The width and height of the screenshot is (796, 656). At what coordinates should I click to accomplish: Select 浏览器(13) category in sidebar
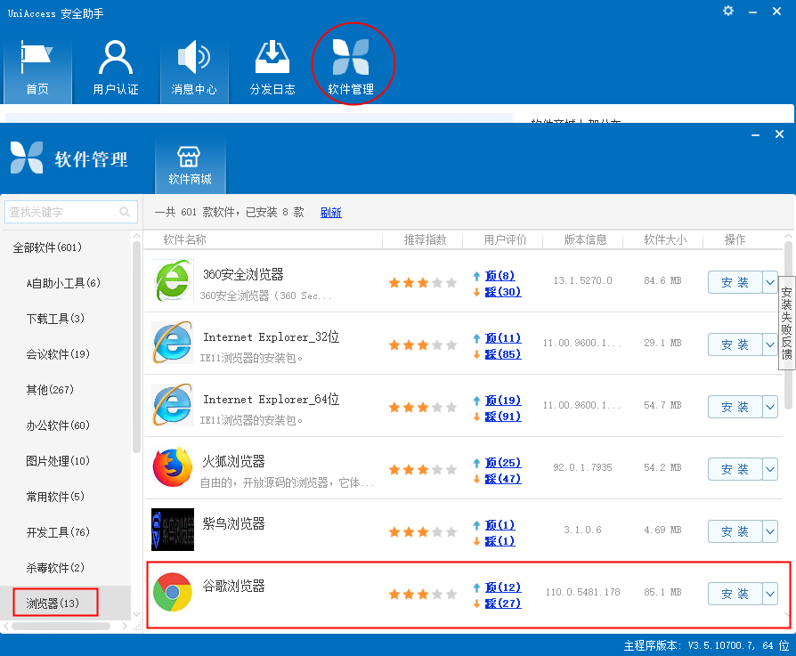tap(53, 603)
